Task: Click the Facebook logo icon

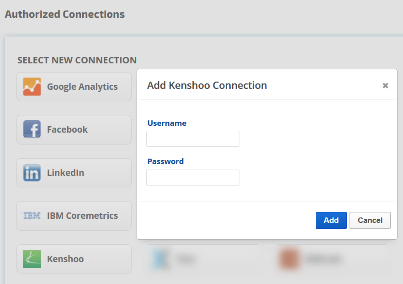Action: pos(32,129)
